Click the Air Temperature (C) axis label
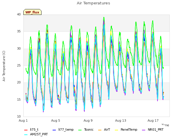Screen dimensions: 187x140 [4, 66]
